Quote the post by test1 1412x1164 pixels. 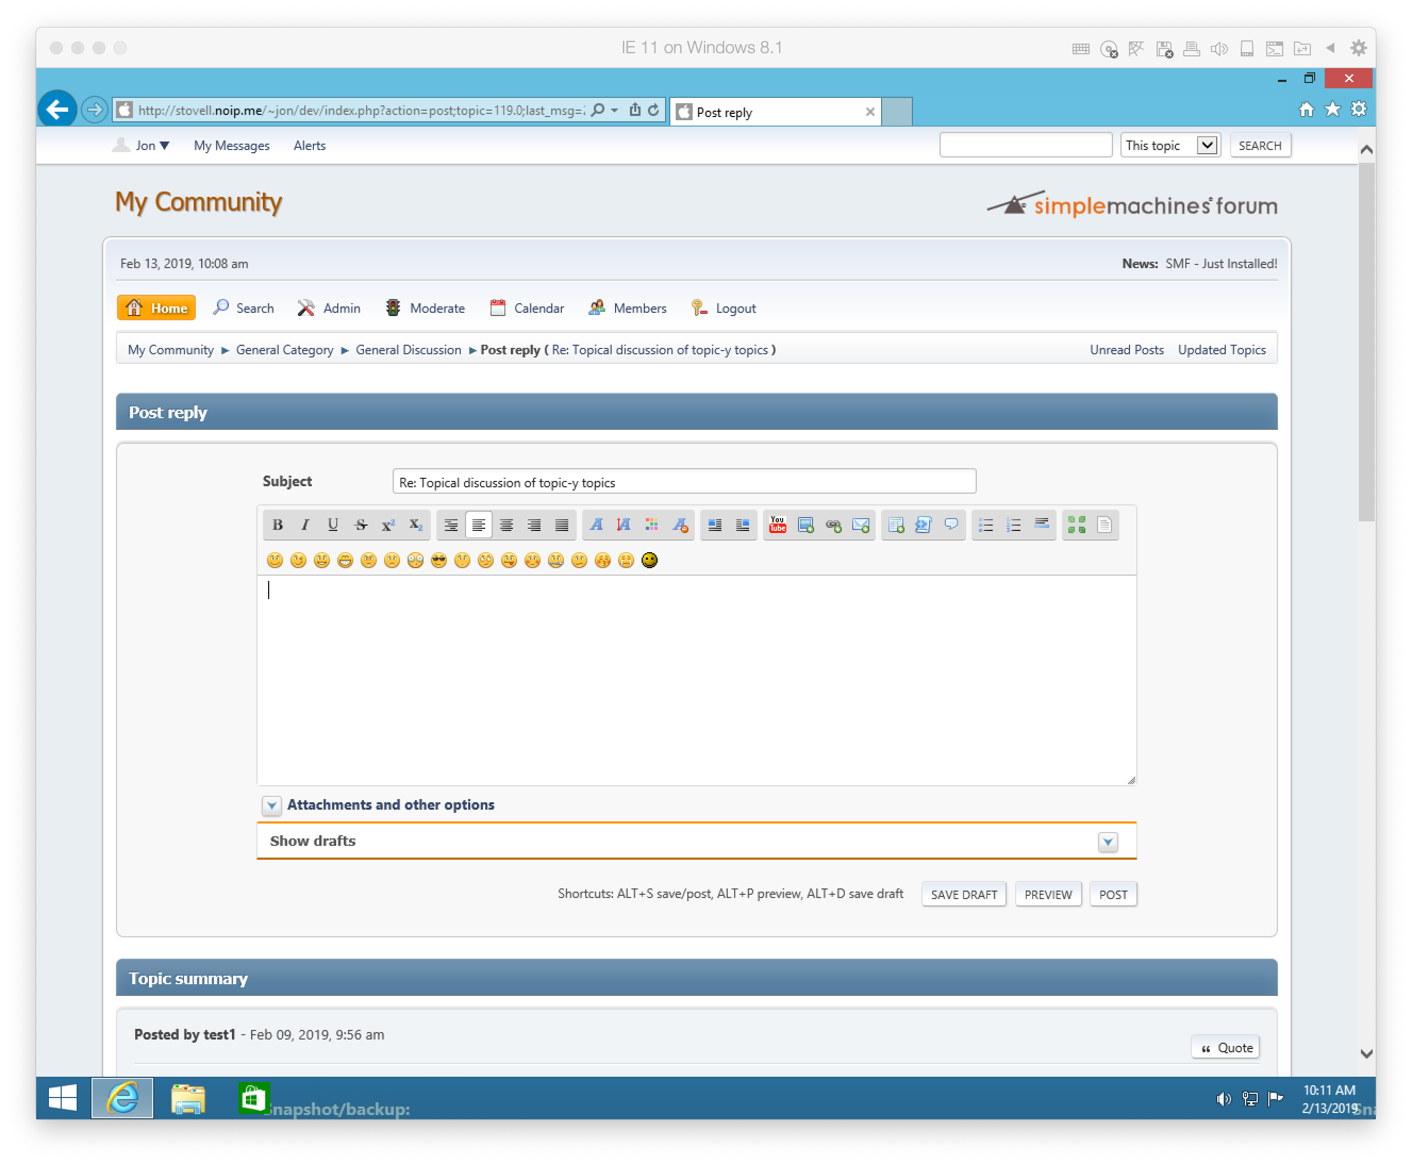point(1226,1048)
